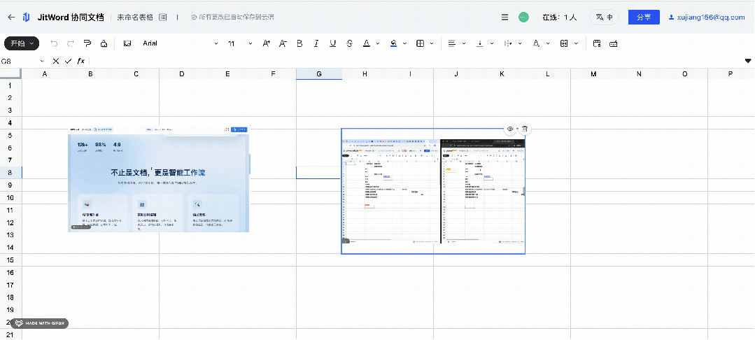Expand the font color dropdown arrow
755x340 pixels.
tap(378, 43)
